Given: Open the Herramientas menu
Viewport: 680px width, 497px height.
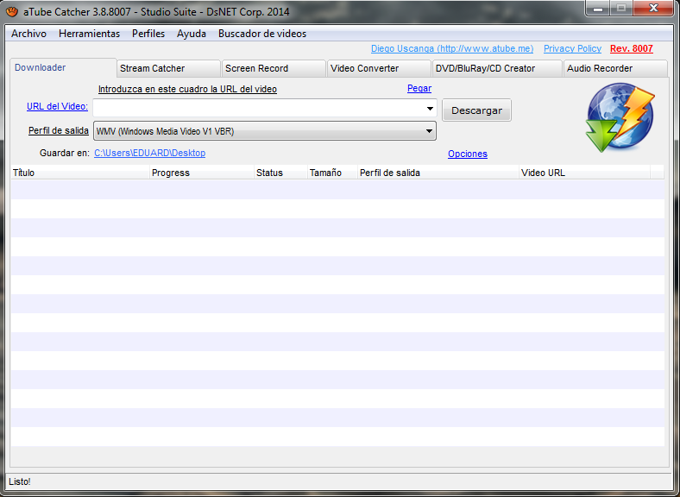Looking at the screenshot, I should [x=90, y=34].
